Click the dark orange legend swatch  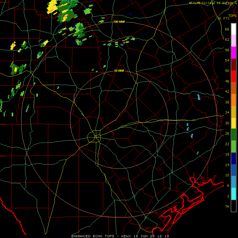[234, 88]
